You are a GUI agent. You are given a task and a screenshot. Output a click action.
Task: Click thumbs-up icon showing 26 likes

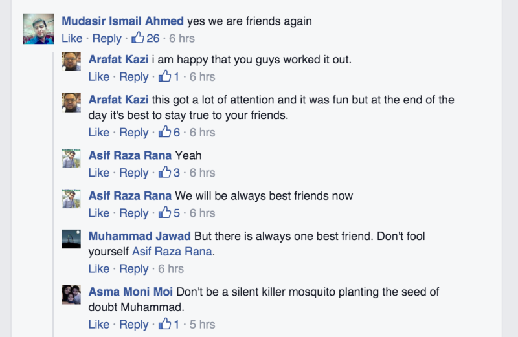pyautogui.click(x=137, y=38)
